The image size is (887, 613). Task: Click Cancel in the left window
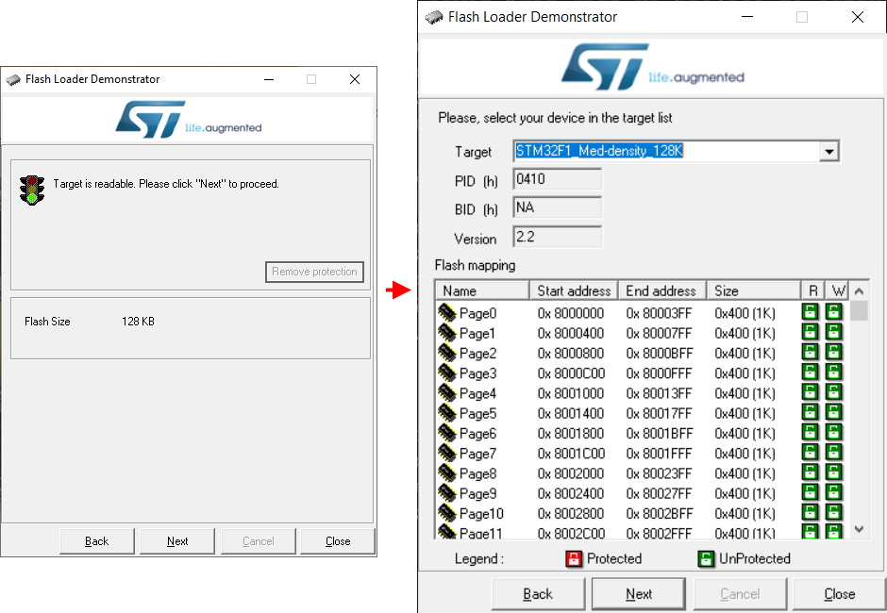click(258, 541)
